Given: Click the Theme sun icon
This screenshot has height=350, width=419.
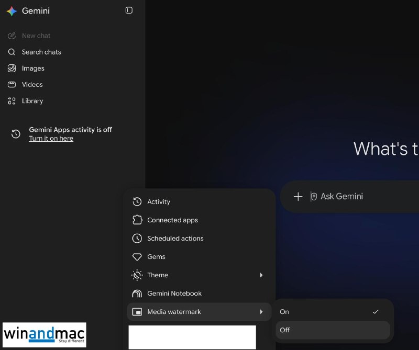Looking at the screenshot, I should [x=137, y=275].
